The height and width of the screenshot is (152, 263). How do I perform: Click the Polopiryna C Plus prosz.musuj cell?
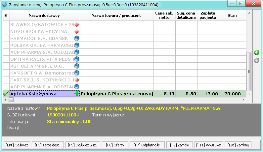point(117,94)
